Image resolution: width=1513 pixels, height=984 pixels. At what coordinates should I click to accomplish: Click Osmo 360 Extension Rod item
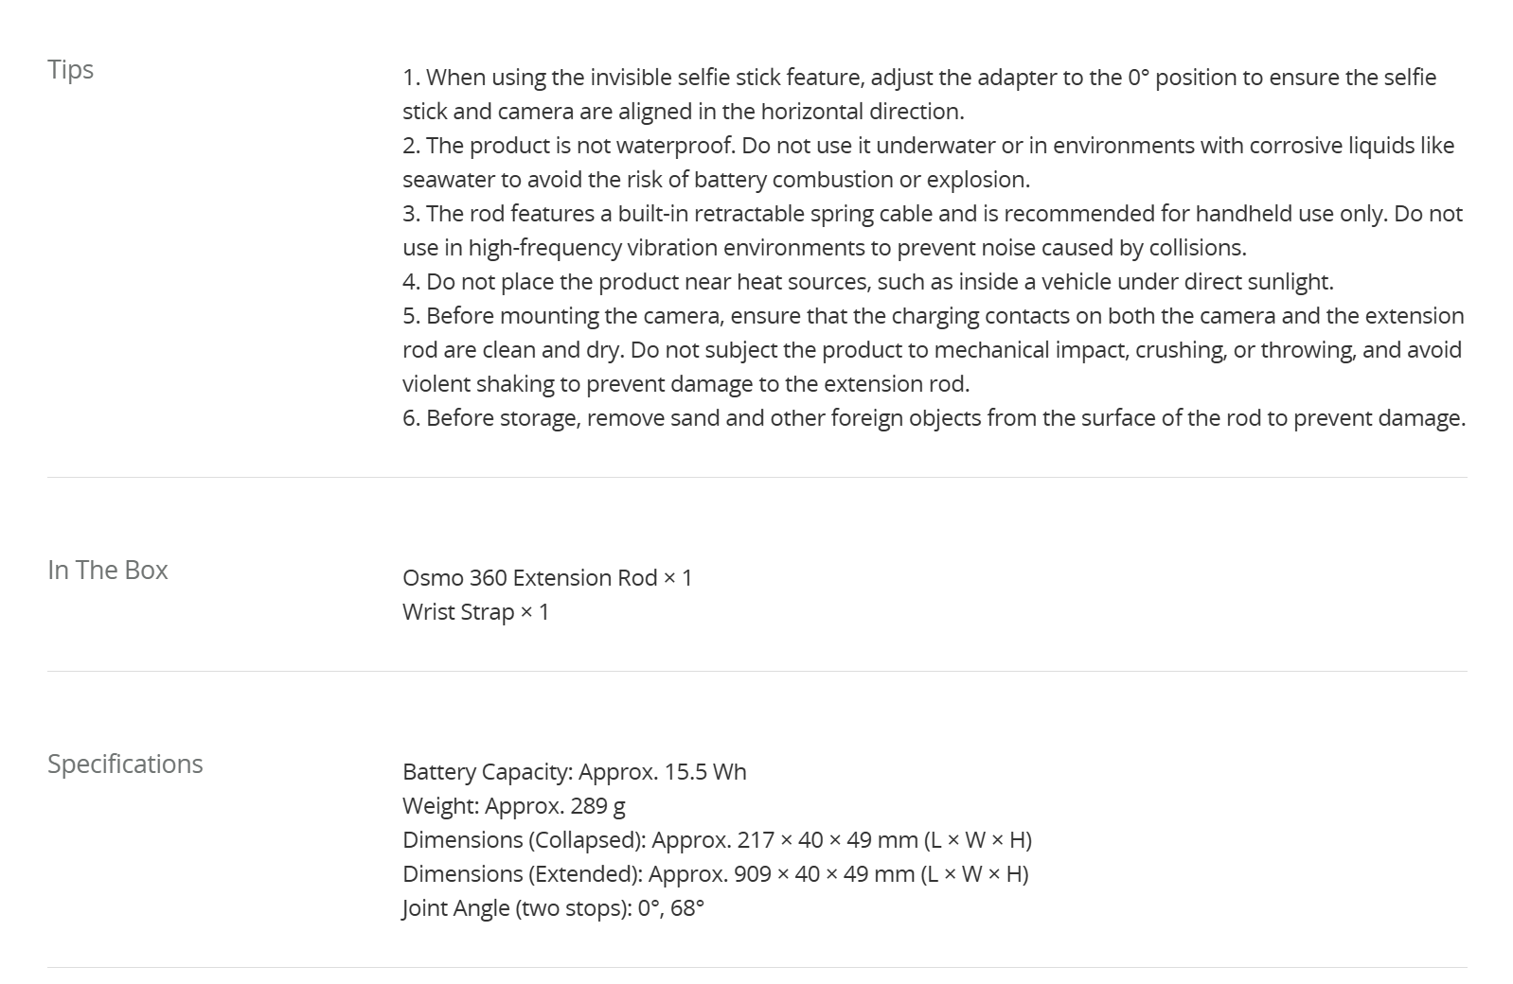coord(547,577)
